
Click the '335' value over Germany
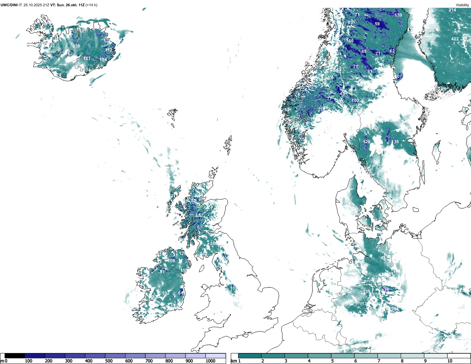(367, 292)
